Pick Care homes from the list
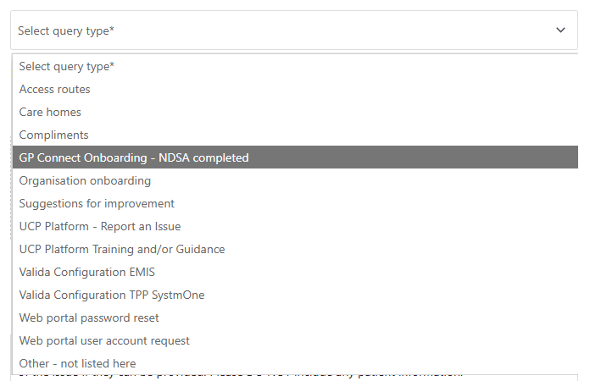 click(x=51, y=112)
